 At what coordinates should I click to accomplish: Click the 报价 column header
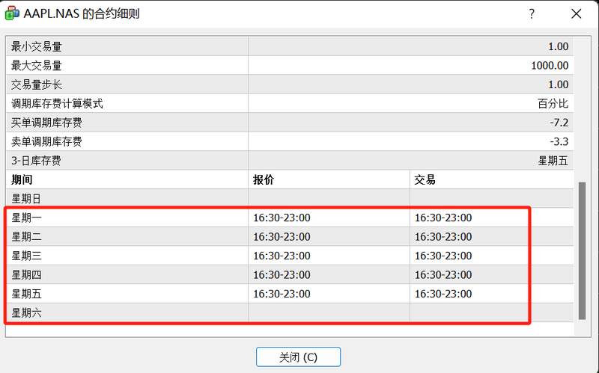[x=264, y=179]
